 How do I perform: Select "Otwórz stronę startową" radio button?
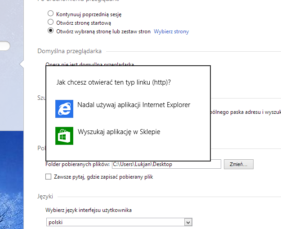point(50,22)
